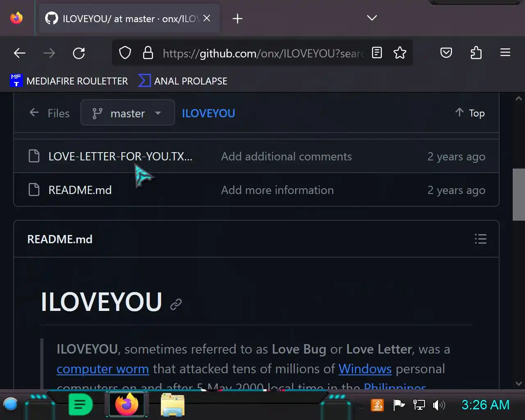Follow the Windows link

click(x=365, y=369)
